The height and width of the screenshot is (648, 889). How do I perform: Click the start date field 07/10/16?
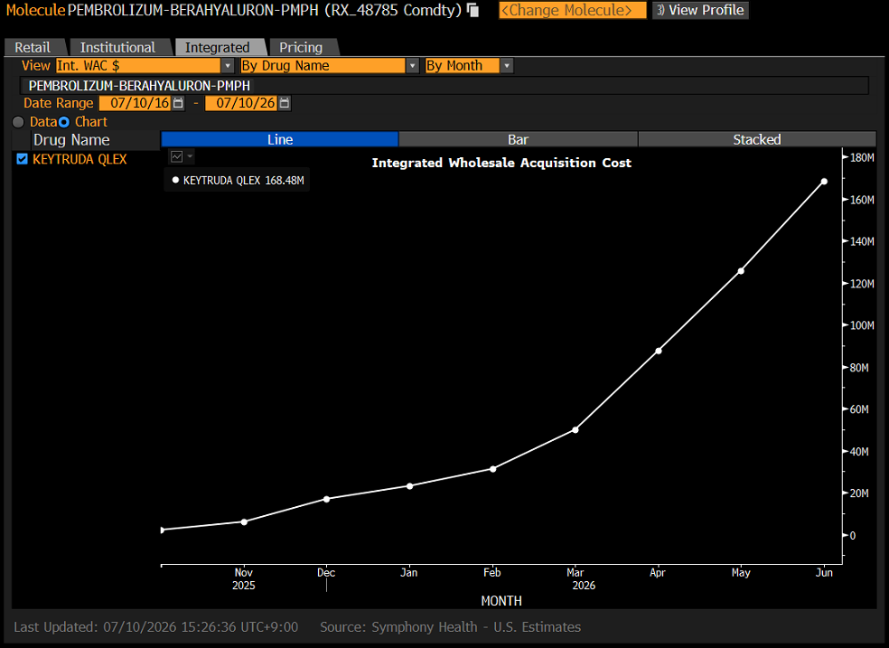pyautogui.click(x=136, y=103)
